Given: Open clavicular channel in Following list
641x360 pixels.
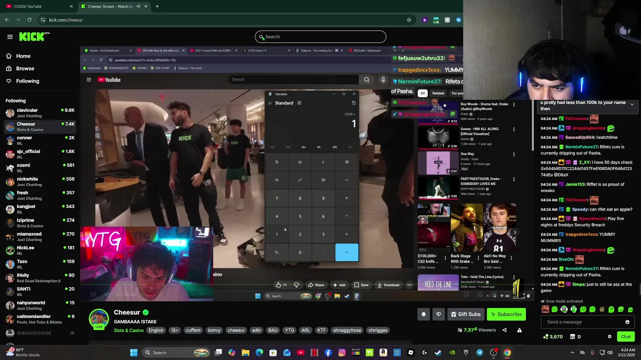Looking at the screenshot, I should pyautogui.click(x=40, y=113).
